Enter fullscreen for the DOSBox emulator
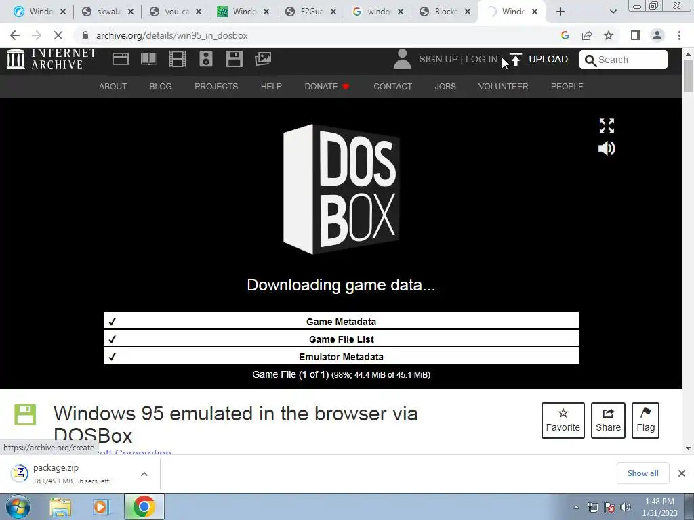Screen dimensions: 694x520 click(x=607, y=126)
